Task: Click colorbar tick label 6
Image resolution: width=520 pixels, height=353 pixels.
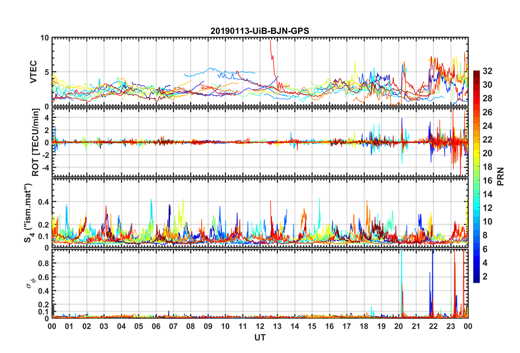Action: pos(485,249)
